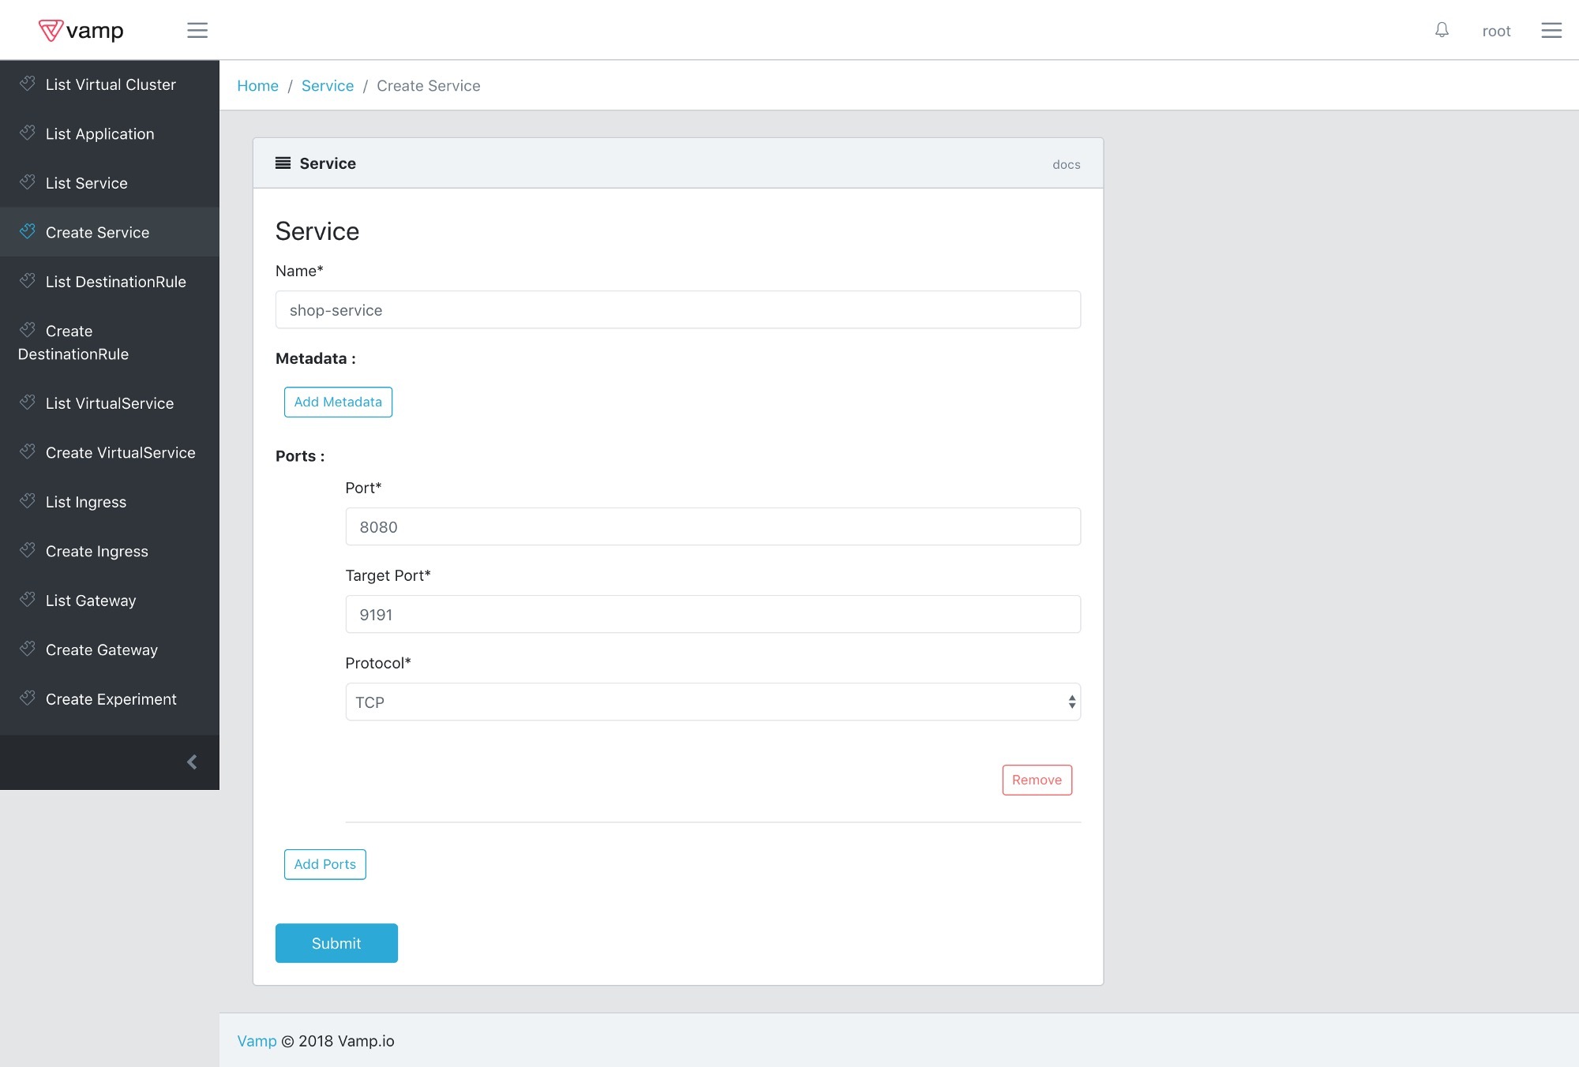Click the Add Ports button
Viewport: 1579px width, 1067px height.
click(324, 864)
